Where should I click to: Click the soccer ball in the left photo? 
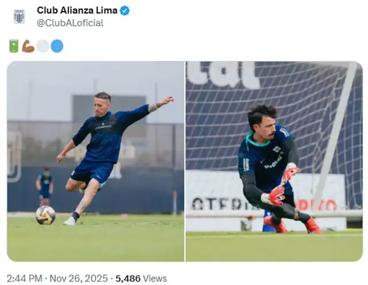[x=45, y=215]
